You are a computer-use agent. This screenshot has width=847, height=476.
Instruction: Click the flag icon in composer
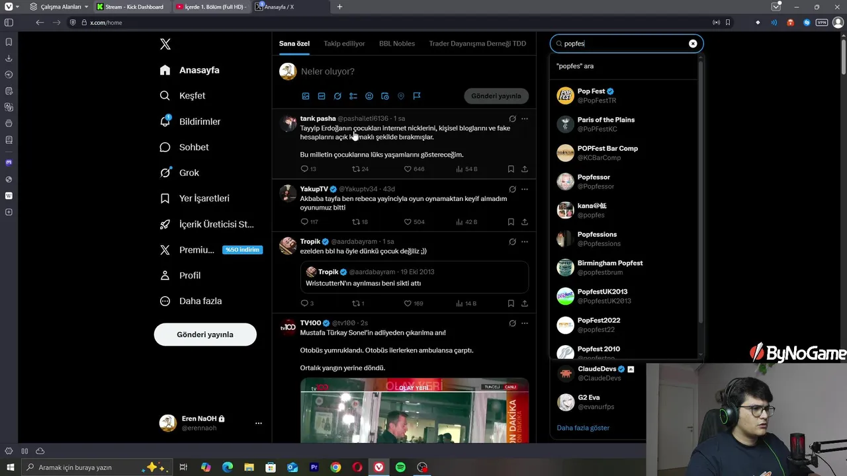[x=417, y=96]
